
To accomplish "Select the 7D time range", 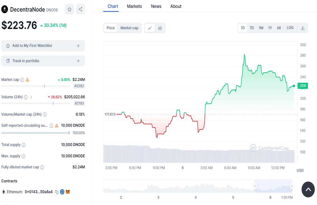I will click(x=252, y=28).
